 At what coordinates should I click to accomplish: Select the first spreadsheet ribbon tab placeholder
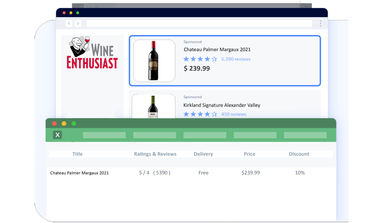(104, 135)
